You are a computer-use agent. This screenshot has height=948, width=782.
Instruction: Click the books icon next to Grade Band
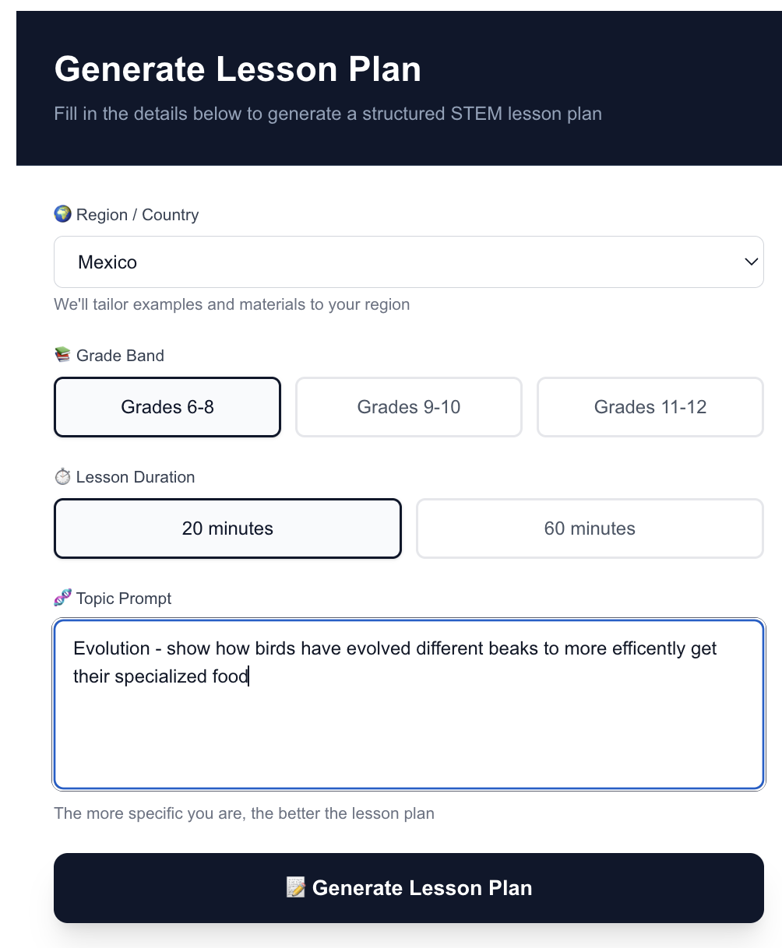click(62, 356)
